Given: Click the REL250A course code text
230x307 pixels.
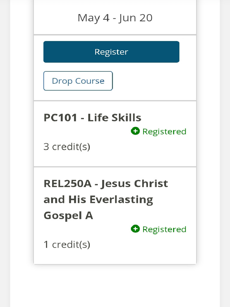Looking at the screenshot, I should 68,184.
